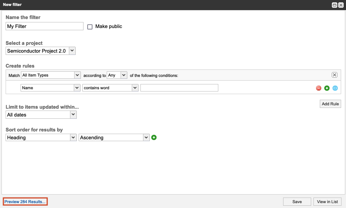Enable the Make public checkbox

click(x=90, y=27)
